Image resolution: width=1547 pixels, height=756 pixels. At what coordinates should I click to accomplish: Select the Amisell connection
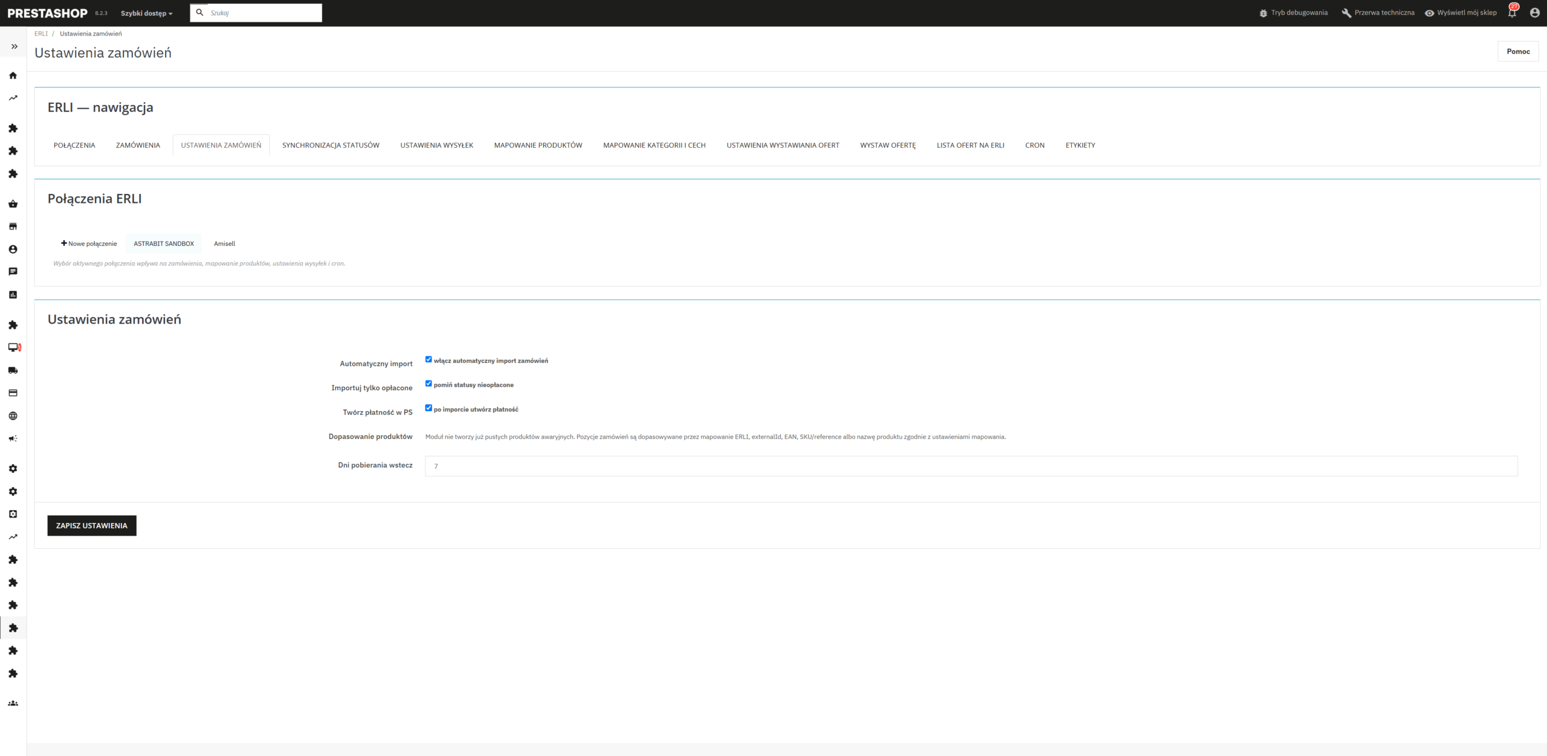pos(225,243)
